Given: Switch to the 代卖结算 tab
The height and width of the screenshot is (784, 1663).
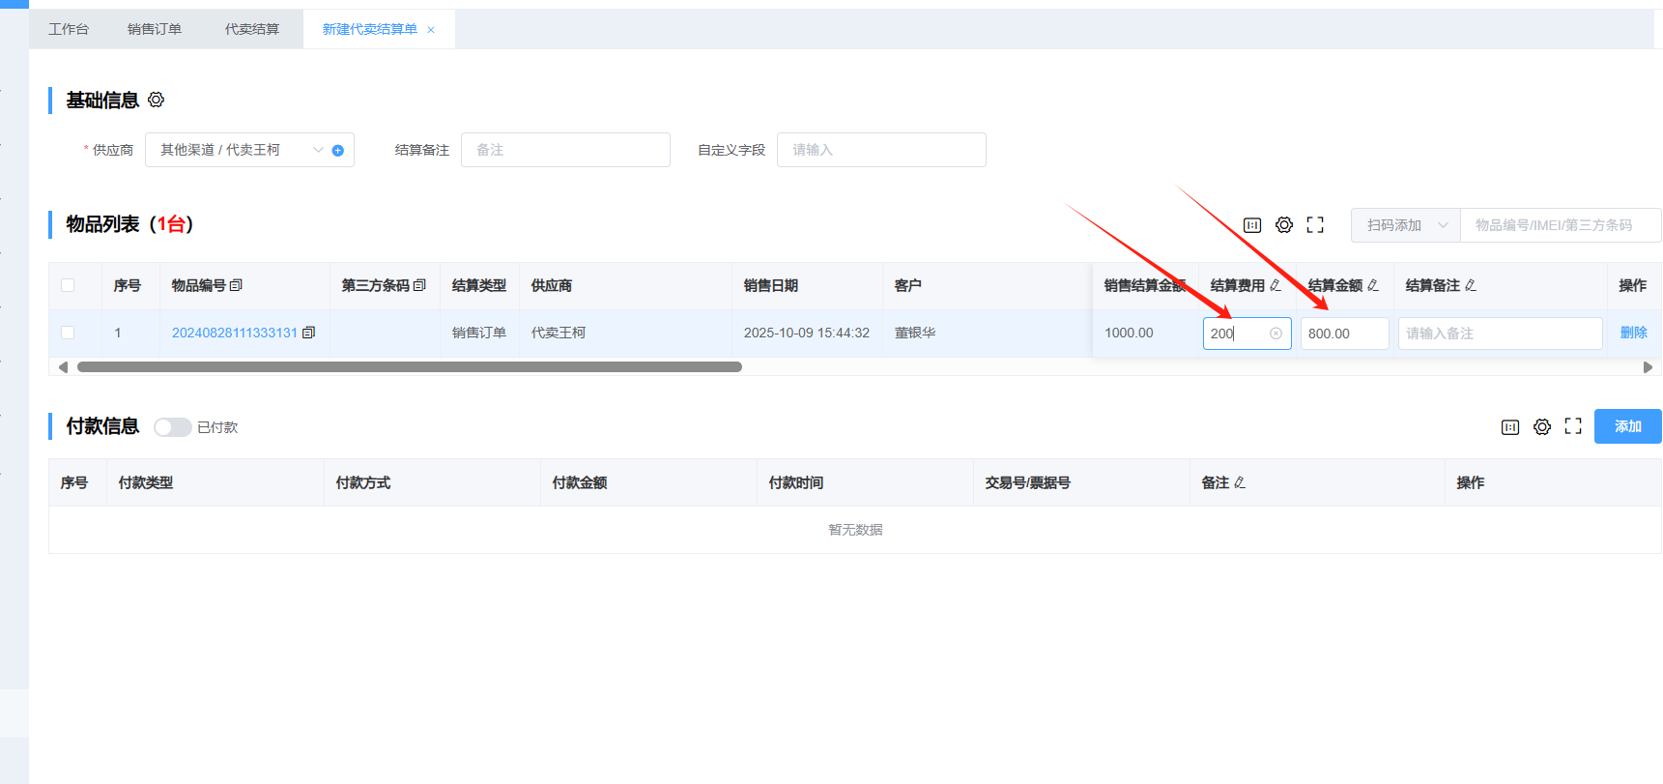Looking at the screenshot, I should click(x=252, y=29).
